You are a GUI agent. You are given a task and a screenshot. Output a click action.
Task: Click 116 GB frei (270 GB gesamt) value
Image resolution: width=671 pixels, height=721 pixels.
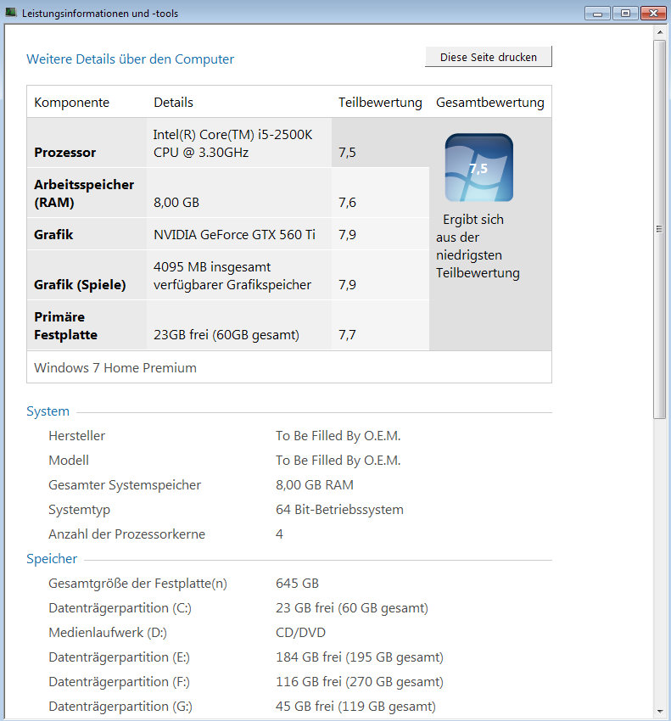pos(360,681)
